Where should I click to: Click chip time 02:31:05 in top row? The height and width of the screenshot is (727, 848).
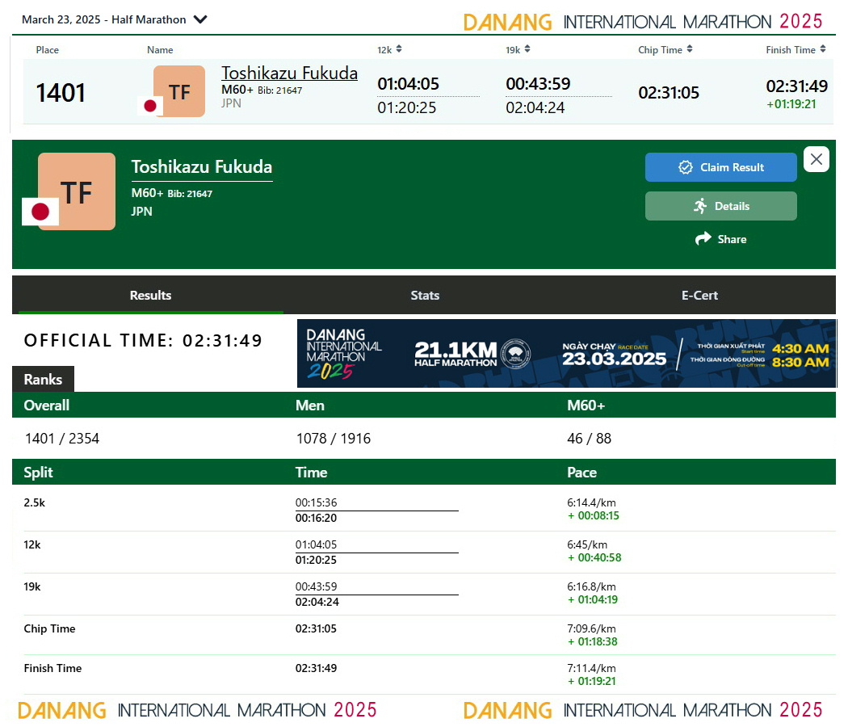click(669, 93)
